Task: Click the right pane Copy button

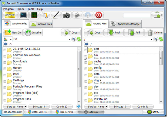Action: (x=94, y=33)
